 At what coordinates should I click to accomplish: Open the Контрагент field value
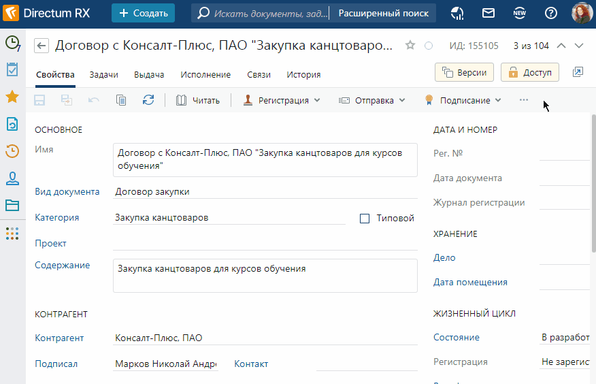point(265,338)
